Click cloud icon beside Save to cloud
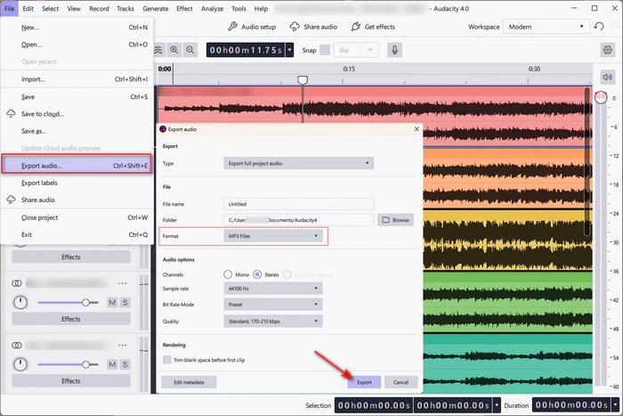 point(11,114)
